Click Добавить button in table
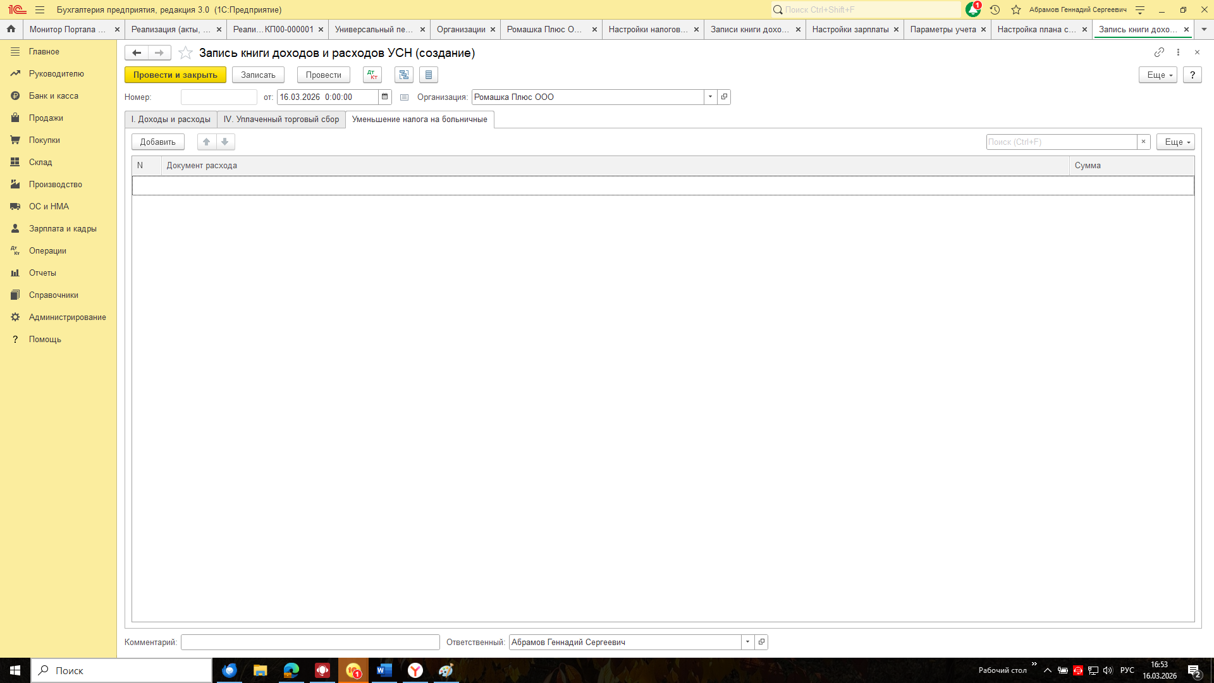Viewport: 1214px width, 683px height. [x=157, y=142]
